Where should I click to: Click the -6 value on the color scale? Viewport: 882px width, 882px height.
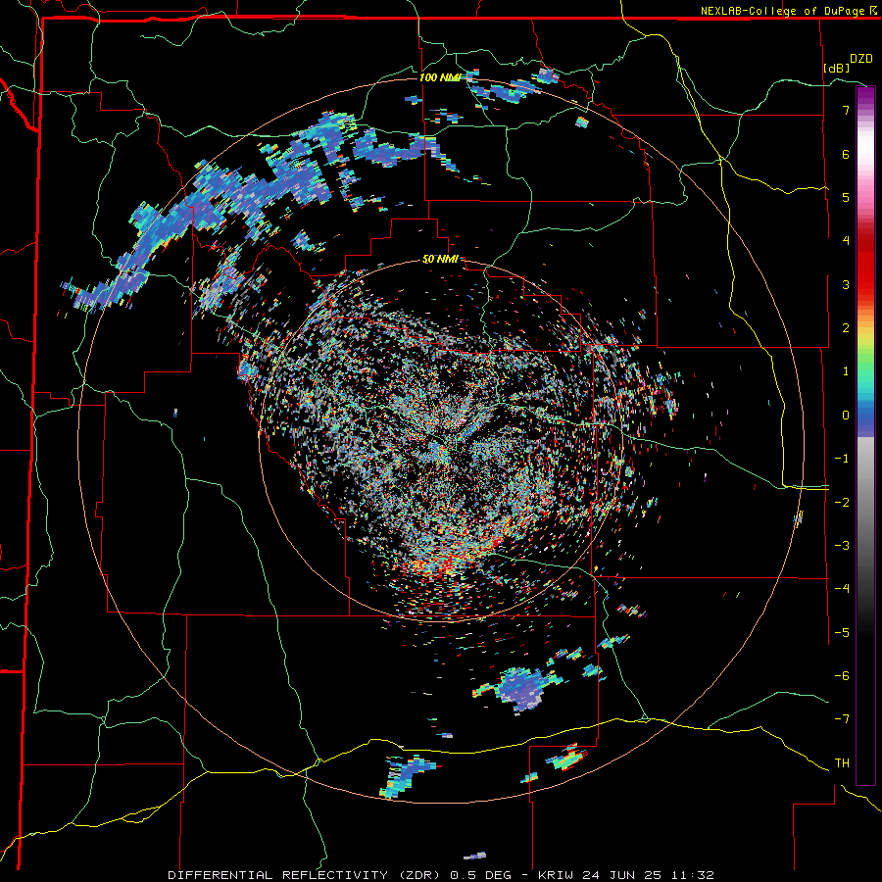point(842,675)
